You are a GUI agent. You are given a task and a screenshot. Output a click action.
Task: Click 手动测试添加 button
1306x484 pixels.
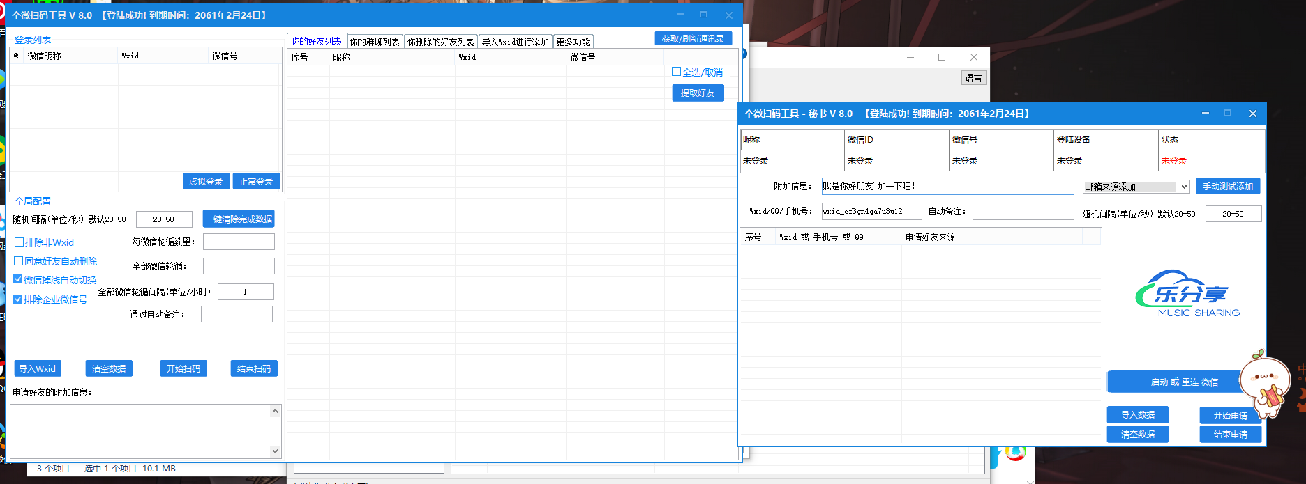click(x=1228, y=186)
